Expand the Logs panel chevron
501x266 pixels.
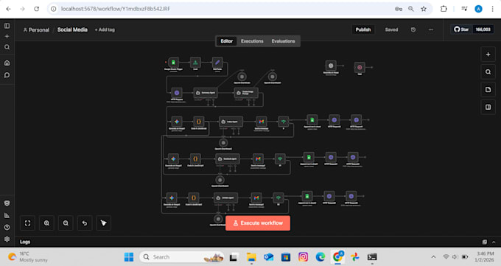click(x=494, y=242)
